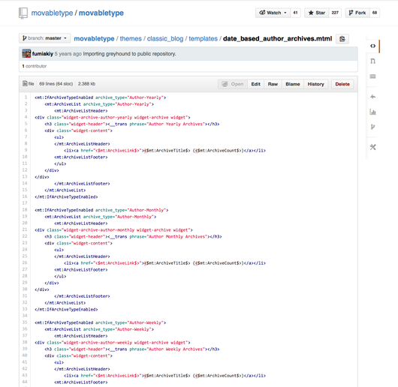Open the Network branch icon in sidebar

tap(372, 127)
